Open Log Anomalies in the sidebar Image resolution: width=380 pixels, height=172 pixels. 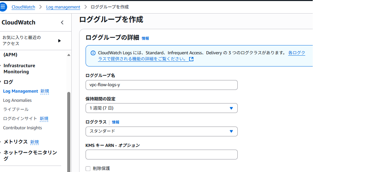[17, 100]
